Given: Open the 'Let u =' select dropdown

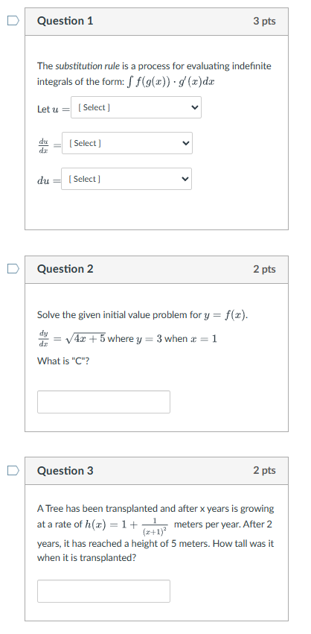Looking at the screenshot, I should click(x=136, y=107).
